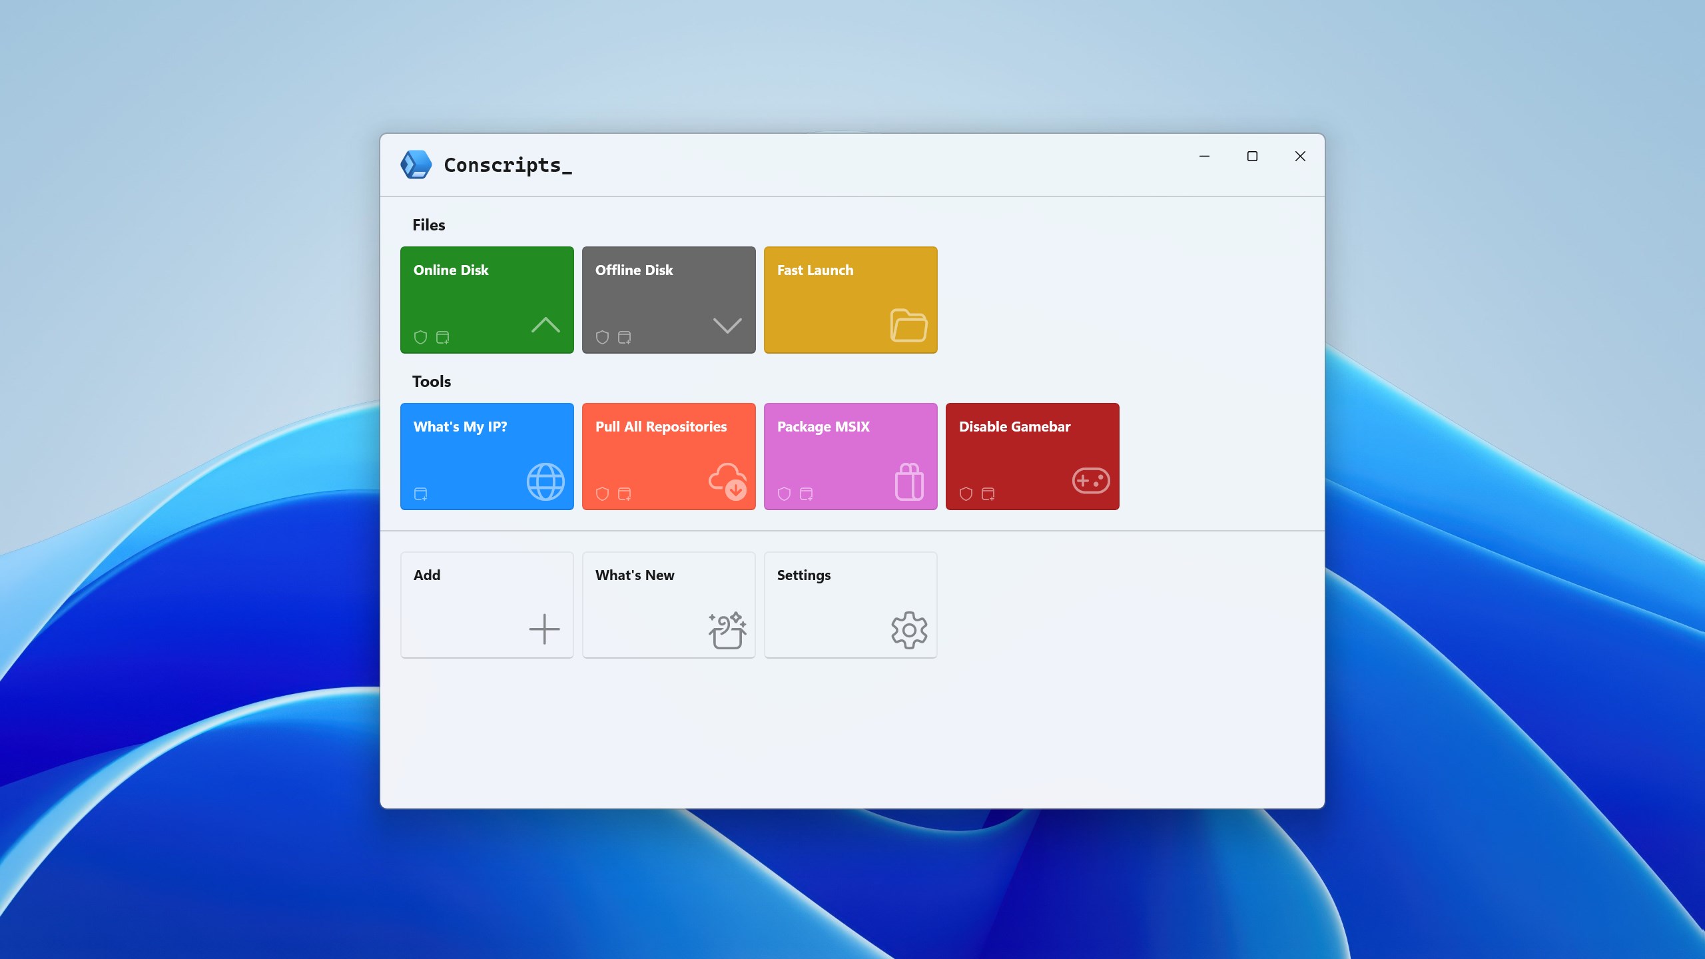Click the Conscripts app logo in title bar

[x=416, y=164]
